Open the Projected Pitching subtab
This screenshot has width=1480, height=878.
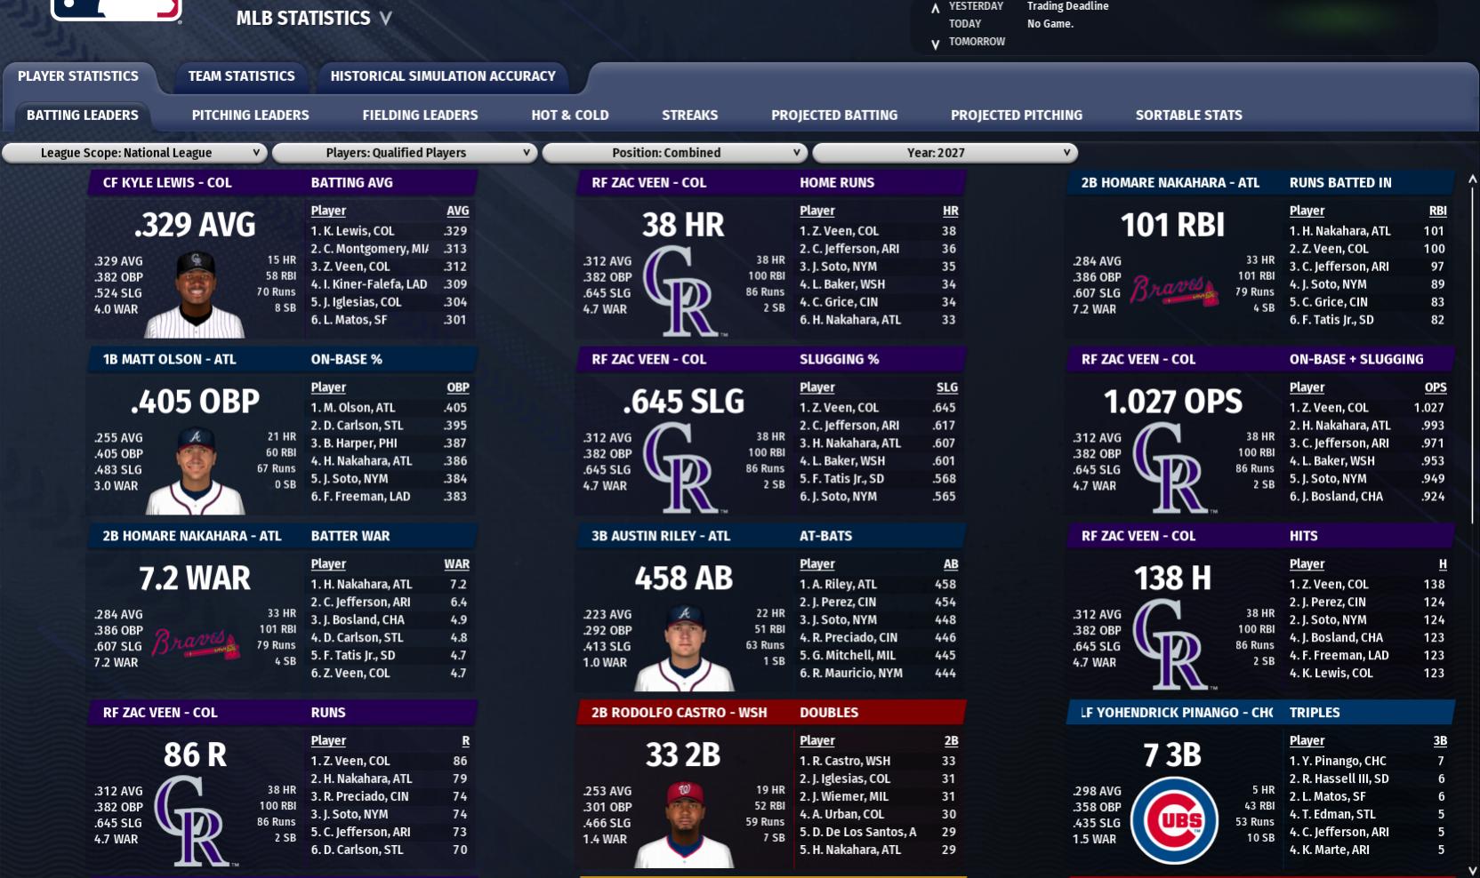1017,116
